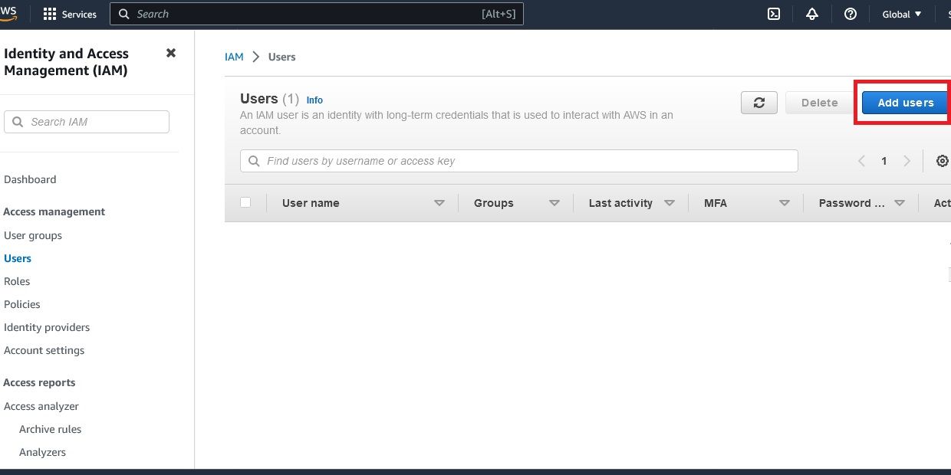Open the Global region dropdown
The image size is (951, 475).
(x=900, y=14)
